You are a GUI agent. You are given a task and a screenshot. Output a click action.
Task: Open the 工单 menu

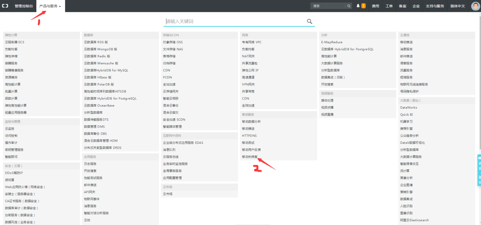[x=389, y=6]
